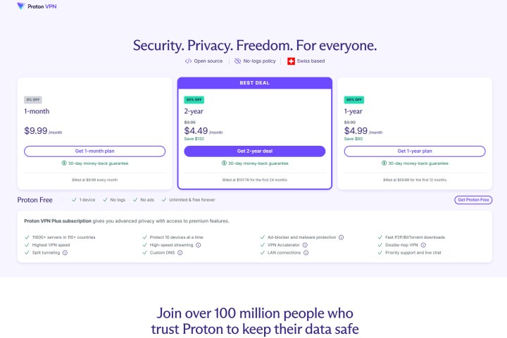Click the BEST DEAL banner

point(254,83)
